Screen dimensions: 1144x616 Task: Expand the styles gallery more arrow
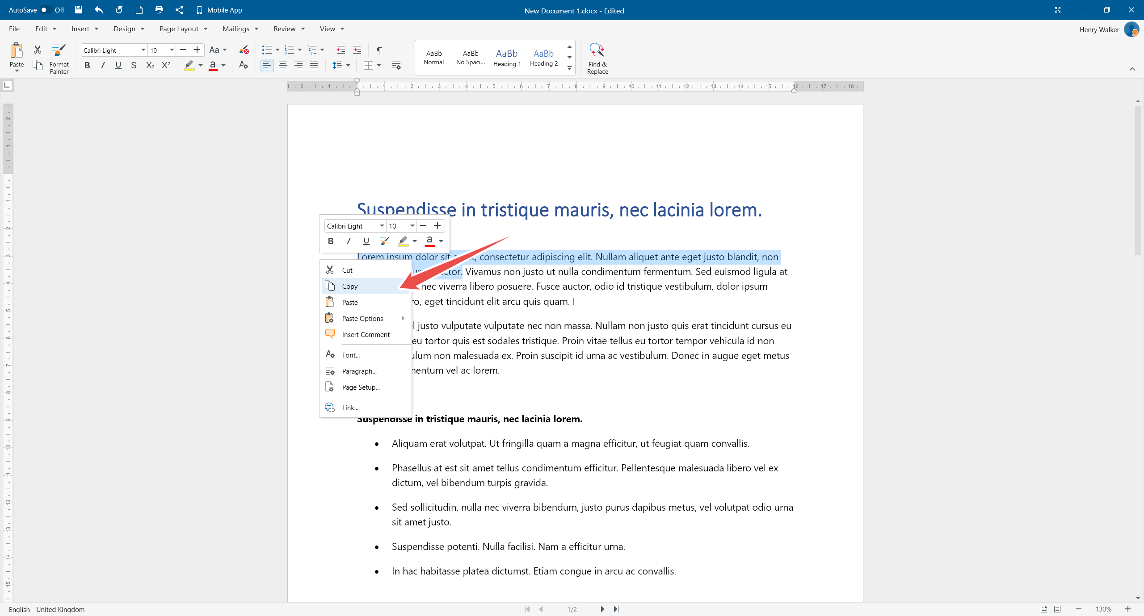click(569, 68)
